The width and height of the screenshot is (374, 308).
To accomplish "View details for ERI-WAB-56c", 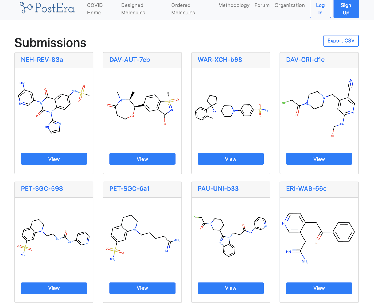I will (319, 288).
